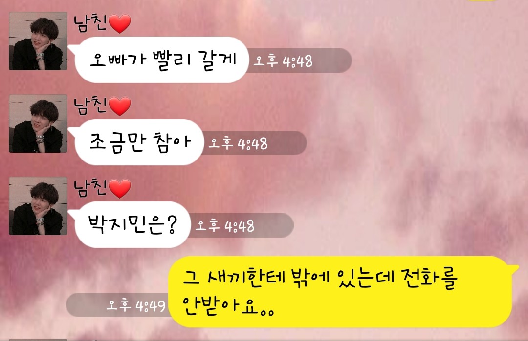Open profile photo beside '박지민은?' message
Viewport: 528px width, 341px height.
click(38, 206)
